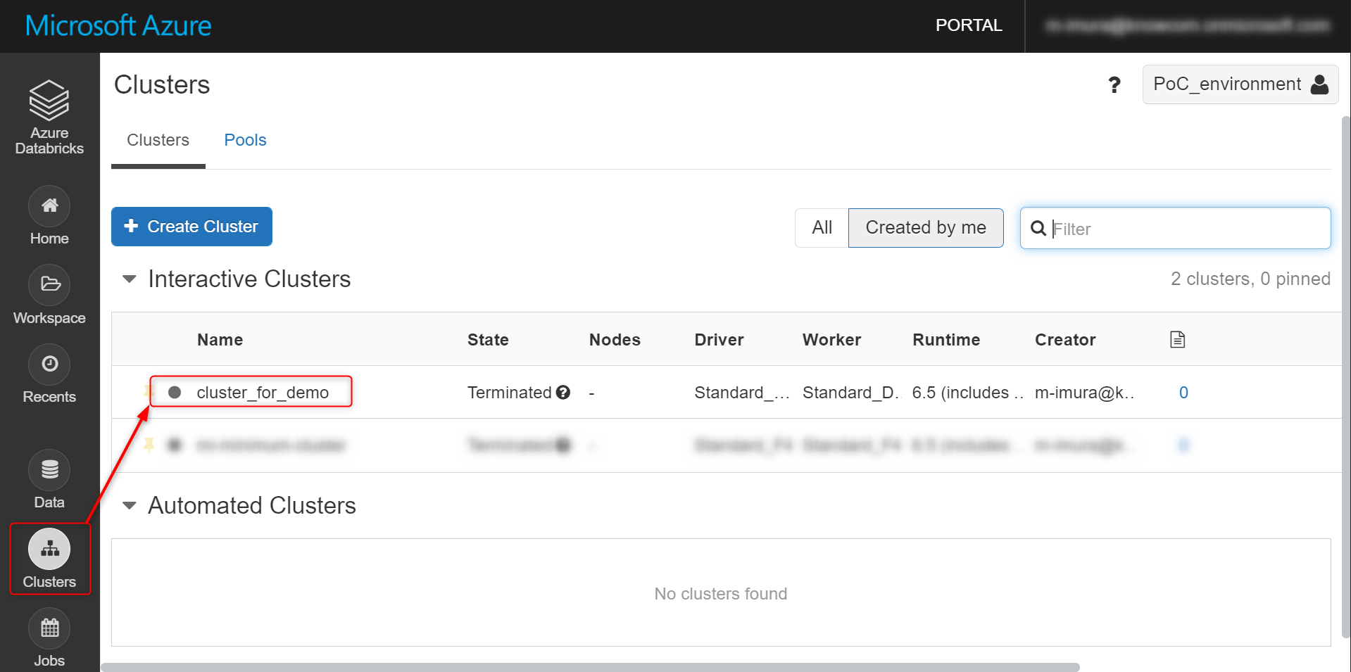Go to Home in sidebar
The image size is (1351, 672).
click(49, 205)
